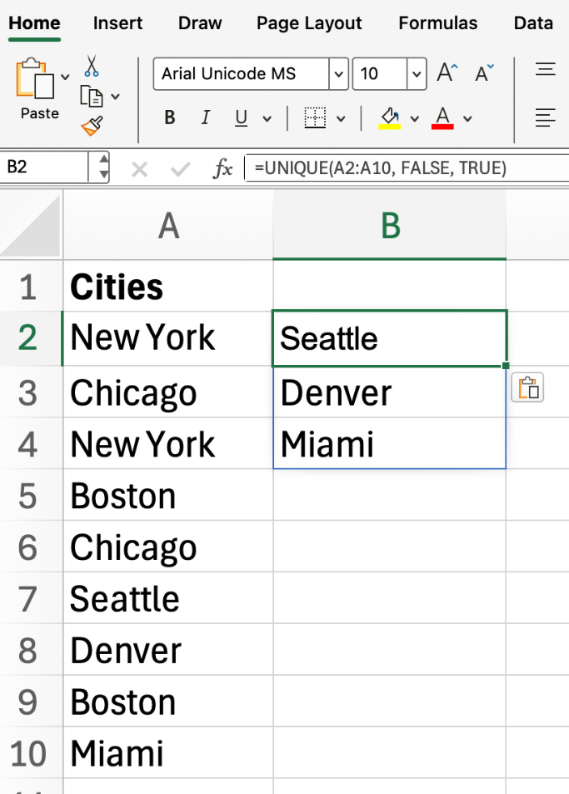This screenshot has width=569, height=794.
Task: Click the Insert Function fx icon
Action: click(x=222, y=169)
